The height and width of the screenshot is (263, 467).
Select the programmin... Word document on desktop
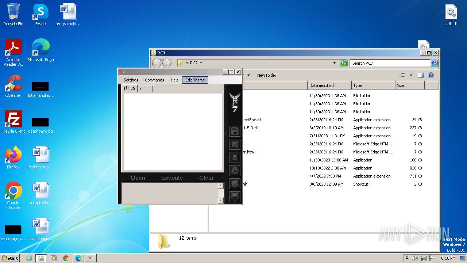pos(68,15)
